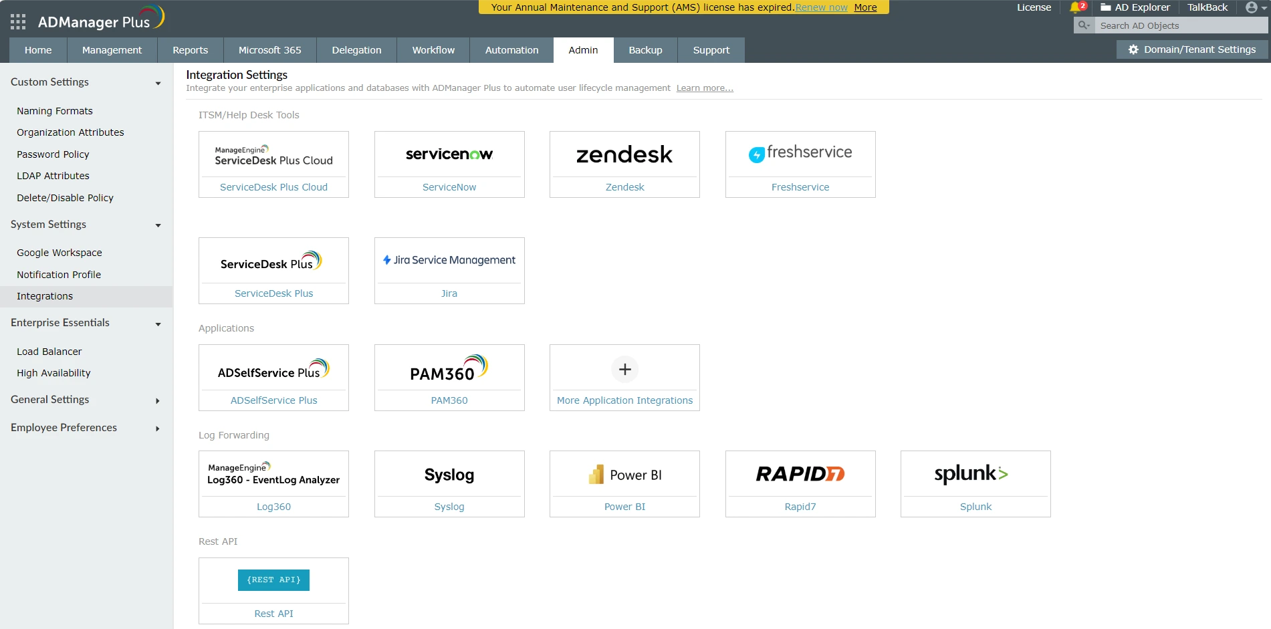Open the Rest API link

273,614
